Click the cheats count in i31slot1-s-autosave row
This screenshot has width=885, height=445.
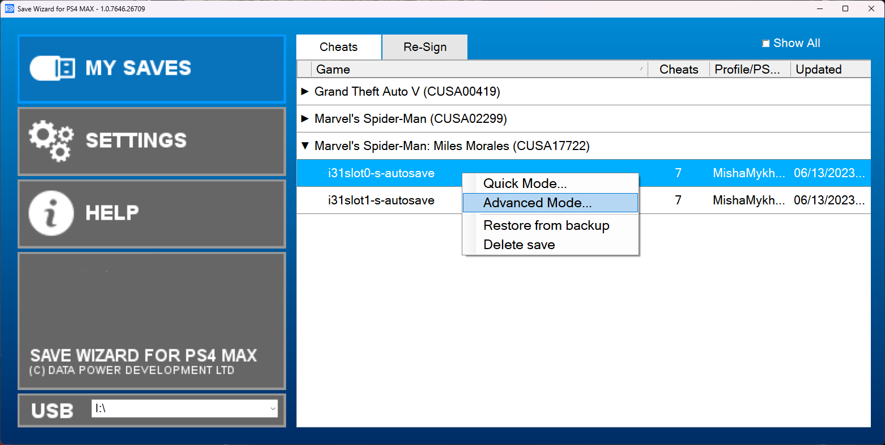[x=678, y=200]
